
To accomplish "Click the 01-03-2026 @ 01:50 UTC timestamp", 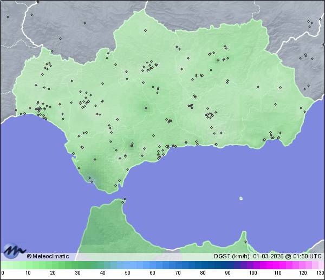I will pyautogui.click(x=287, y=256).
